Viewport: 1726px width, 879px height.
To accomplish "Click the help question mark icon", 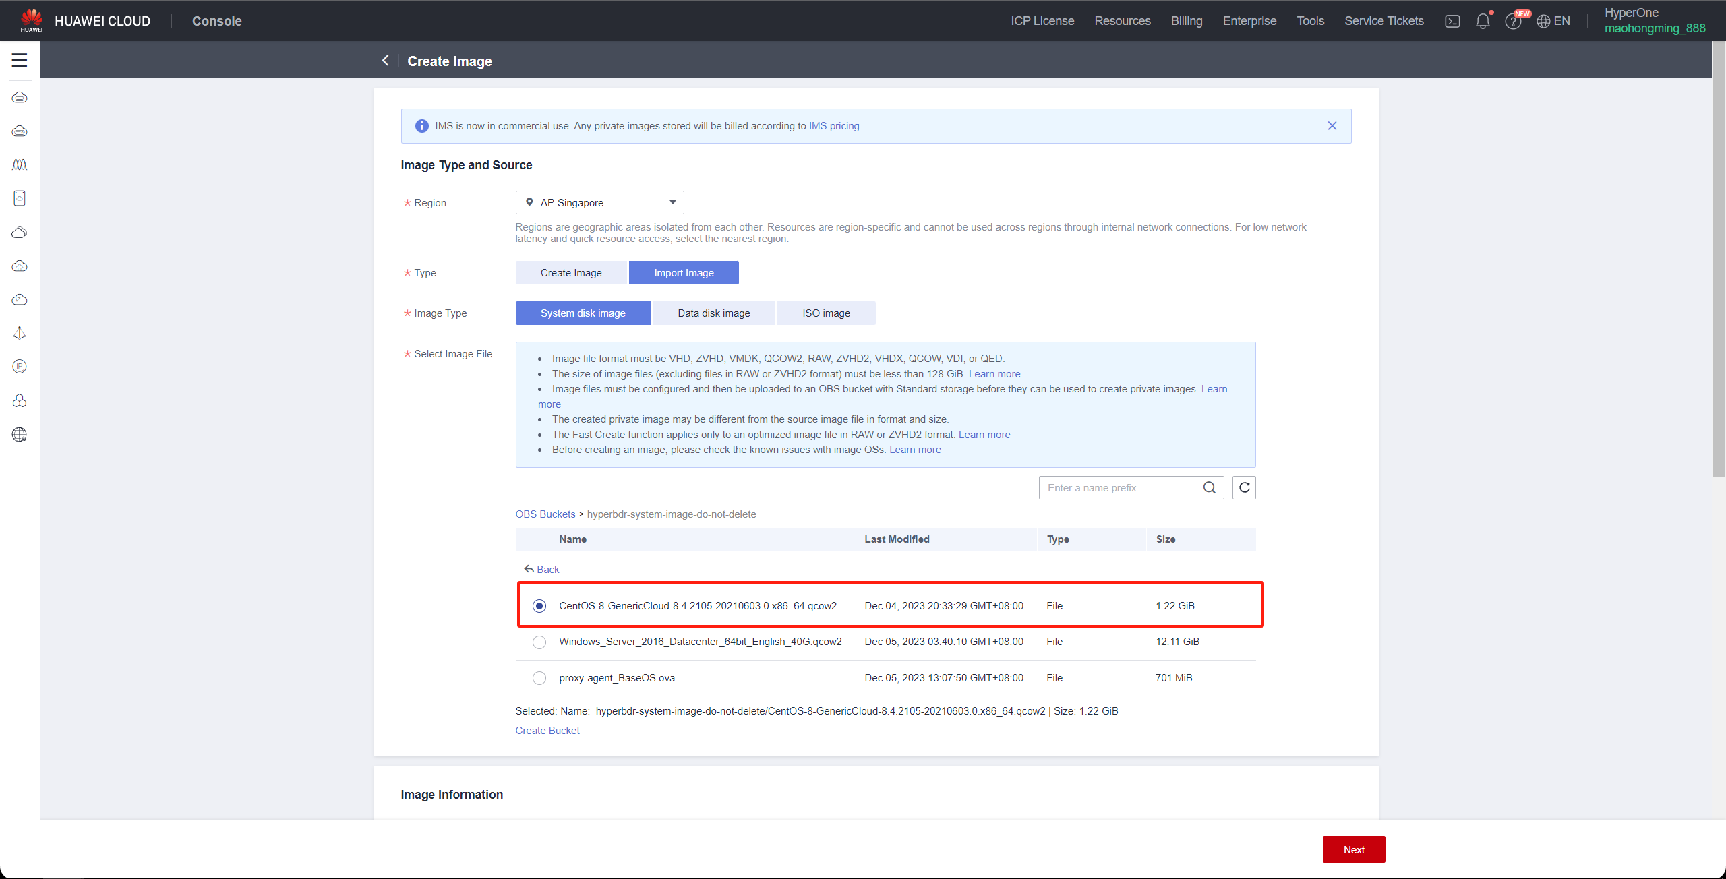I will click(x=1512, y=21).
